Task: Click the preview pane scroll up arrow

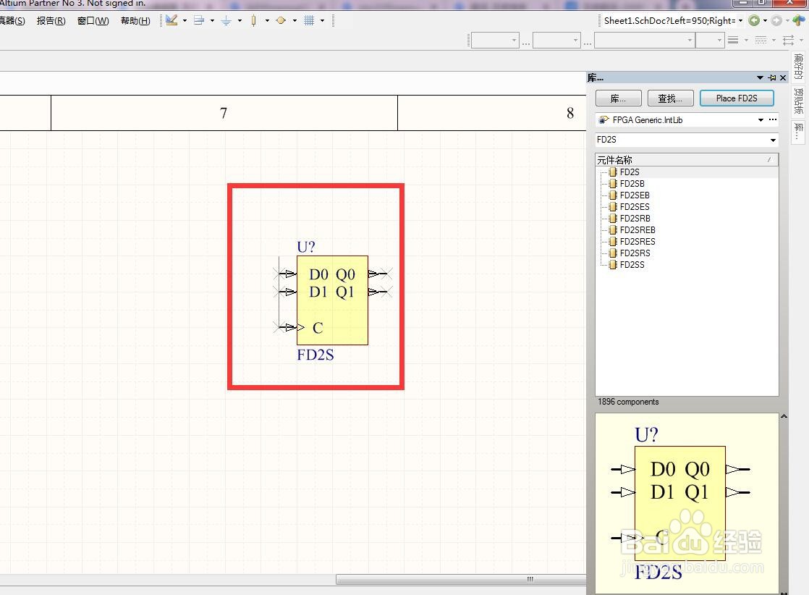Action: pyautogui.click(x=784, y=416)
